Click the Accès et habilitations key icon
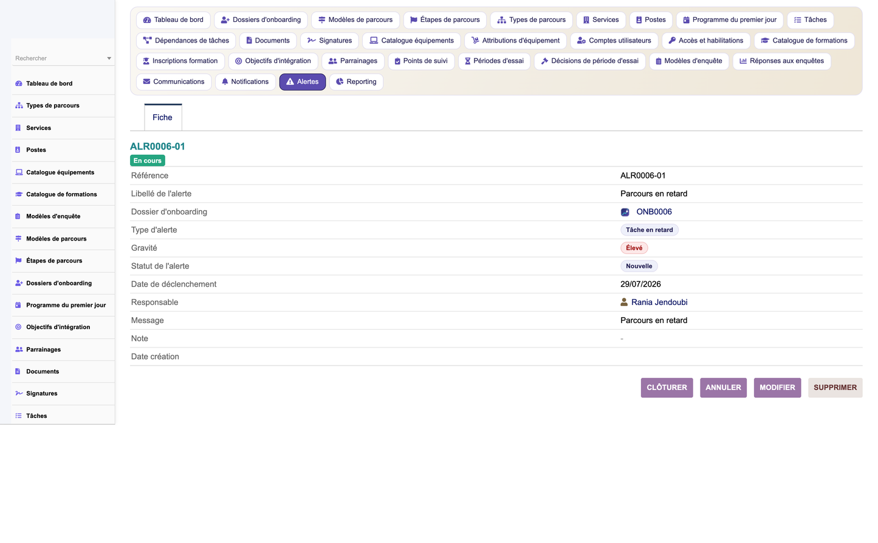The width and height of the screenshot is (878, 543). click(672, 41)
